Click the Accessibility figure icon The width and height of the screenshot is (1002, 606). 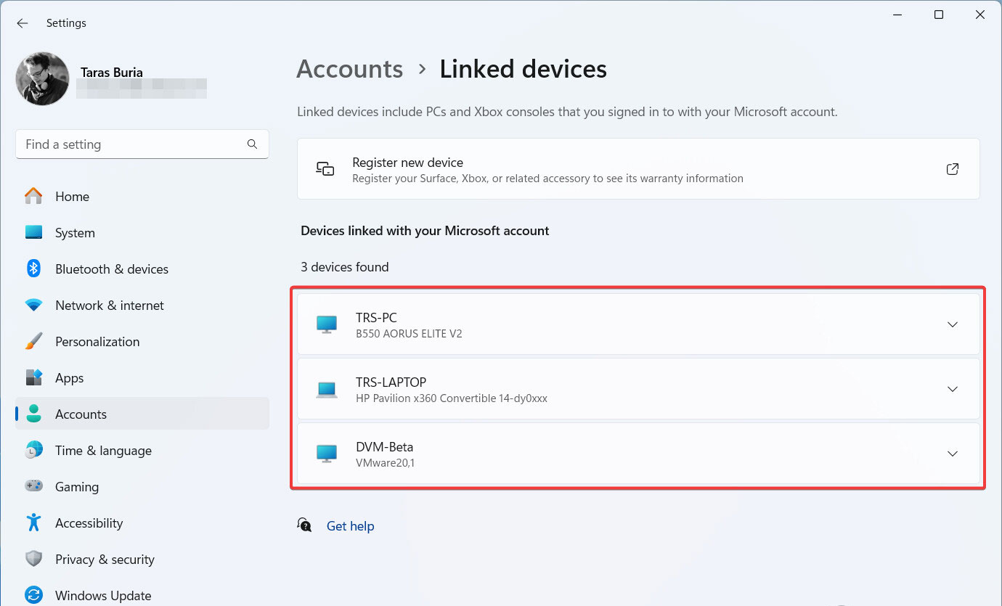click(33, 523)
